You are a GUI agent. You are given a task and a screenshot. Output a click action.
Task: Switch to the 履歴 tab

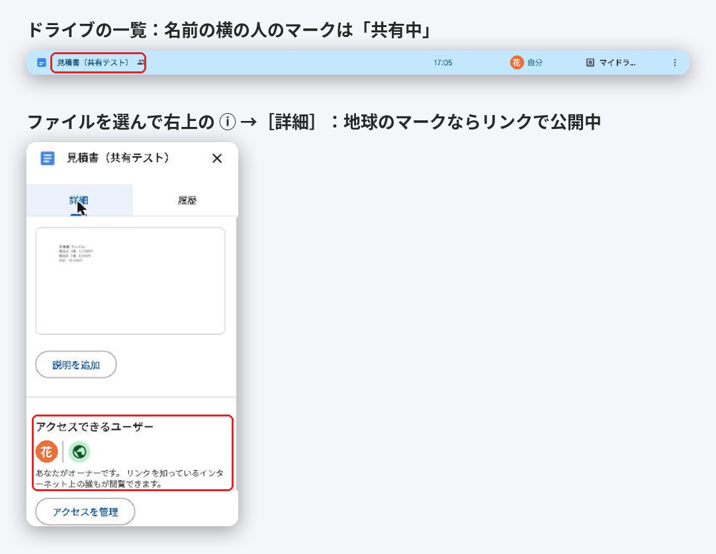(187, 200)
